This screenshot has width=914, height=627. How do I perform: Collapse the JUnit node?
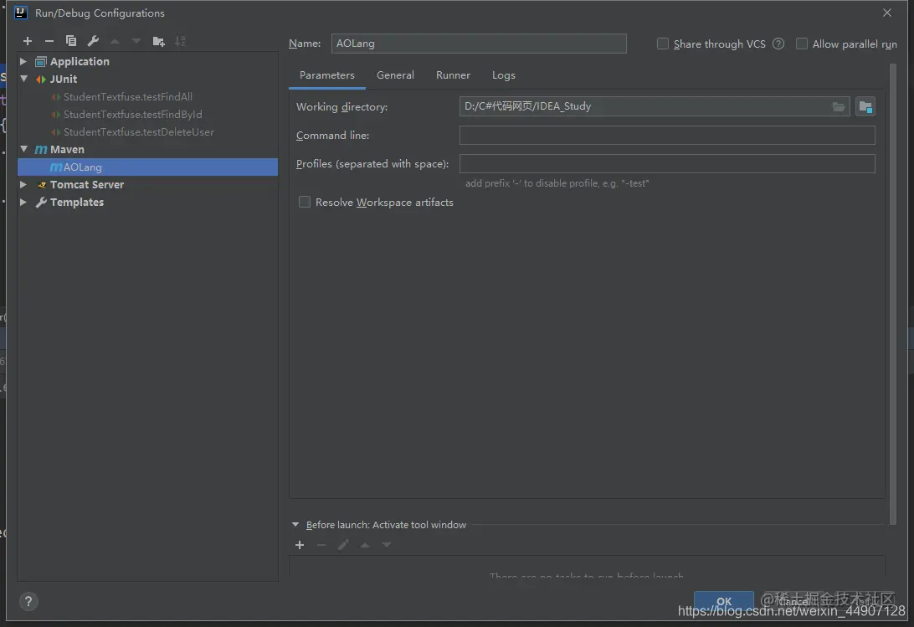tap(24, 78)
